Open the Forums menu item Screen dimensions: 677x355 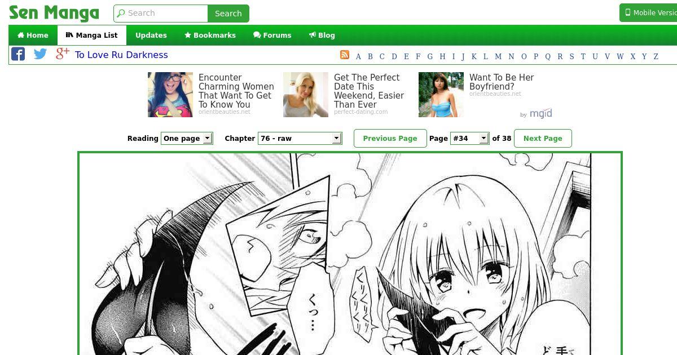pos(272,35)
